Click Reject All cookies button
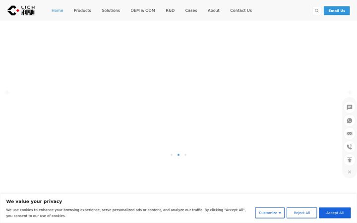 coord(301,213)
